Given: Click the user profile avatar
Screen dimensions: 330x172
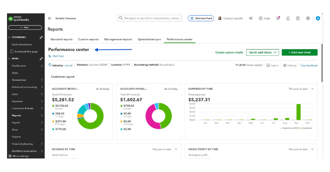Looking at the screenshot, I should [x=318, y=18].
